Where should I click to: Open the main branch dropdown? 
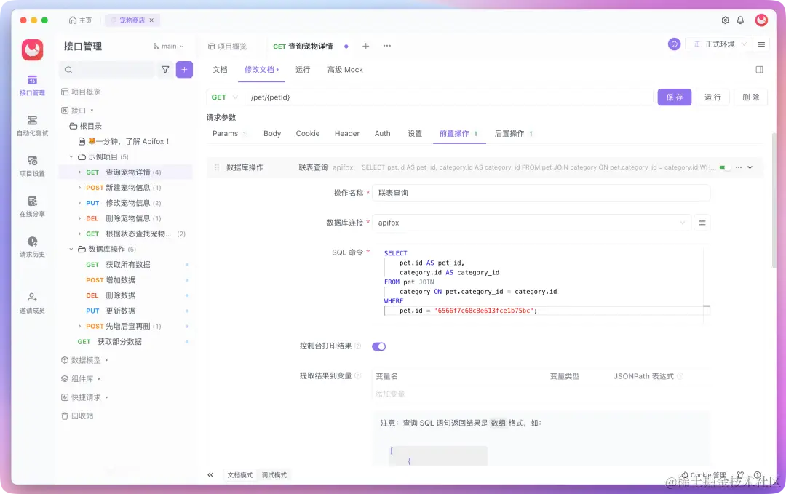(169, 45)
